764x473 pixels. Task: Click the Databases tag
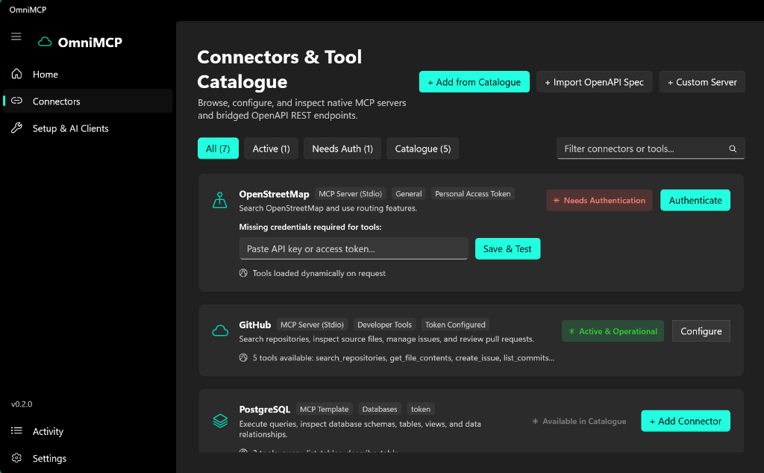pyautogui.click(x=380, y=409)
